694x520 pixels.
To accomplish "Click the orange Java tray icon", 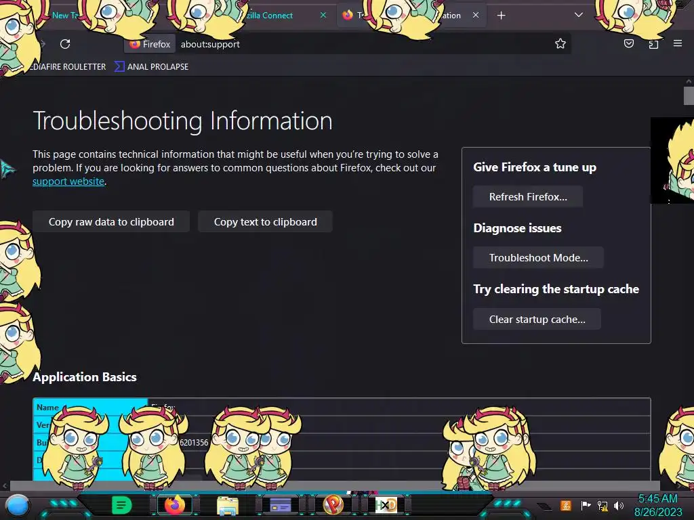I will [566, 505].
